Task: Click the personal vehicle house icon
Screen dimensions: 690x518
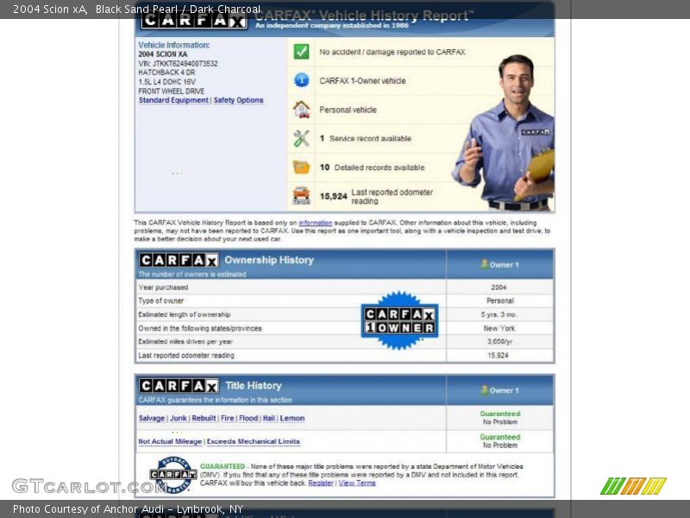Action: (x=301, y=110)
